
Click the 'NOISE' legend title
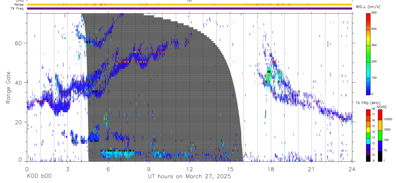(381, 107)
